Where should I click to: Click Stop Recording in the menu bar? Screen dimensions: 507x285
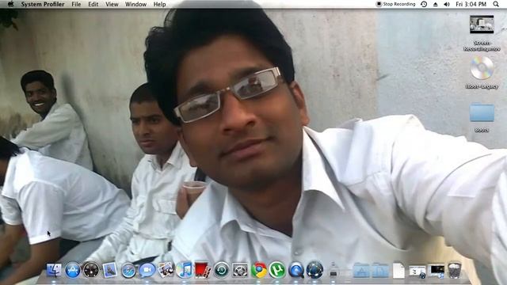(x=396, y=4)
